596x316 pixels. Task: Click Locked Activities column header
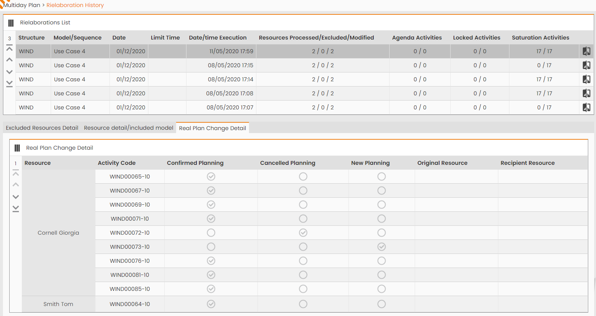(477, 38)
